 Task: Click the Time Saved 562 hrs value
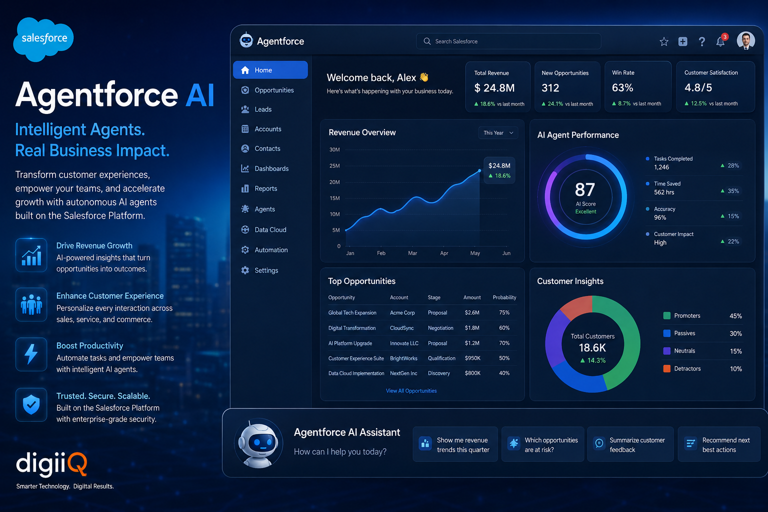(664, 192)
